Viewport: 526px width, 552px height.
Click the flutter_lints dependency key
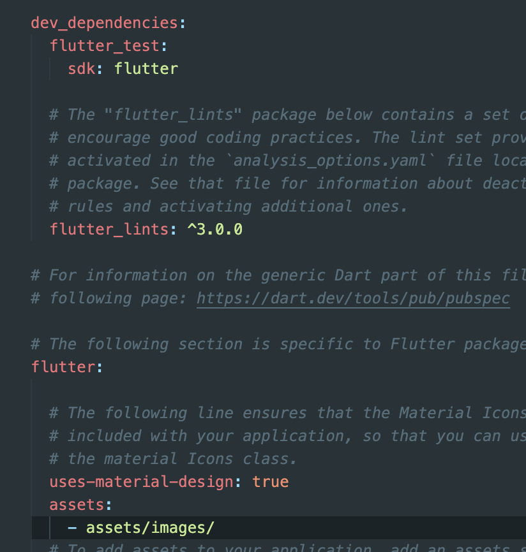click(x=109, y=229)
